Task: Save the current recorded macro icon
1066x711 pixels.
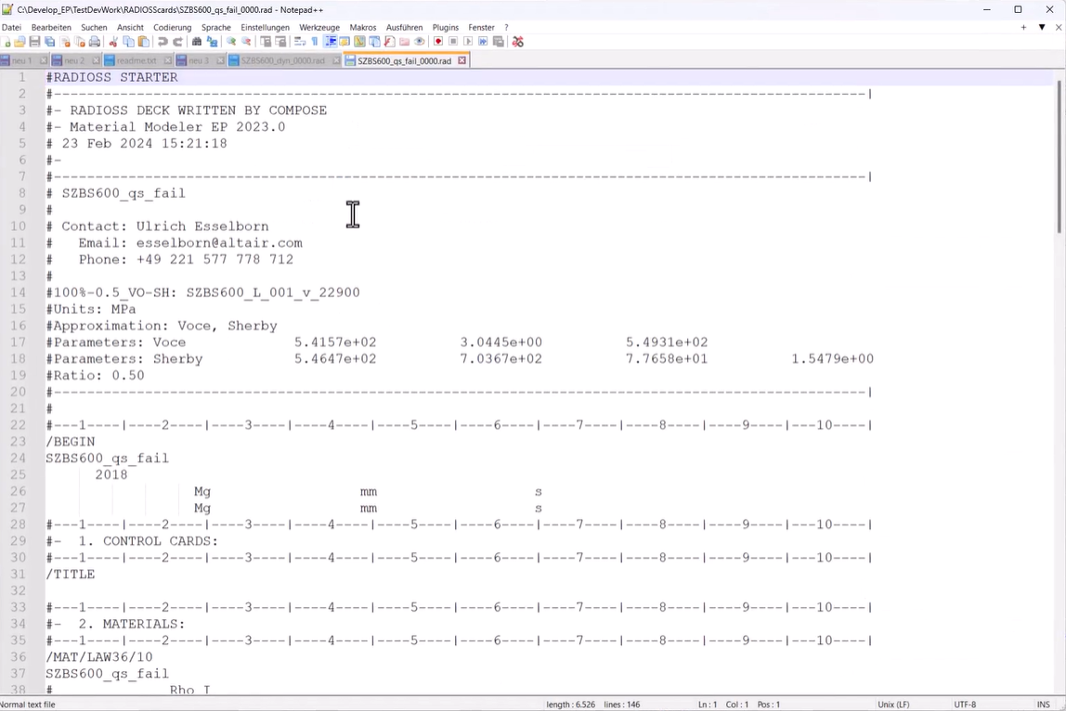Action: pos(499,42)
